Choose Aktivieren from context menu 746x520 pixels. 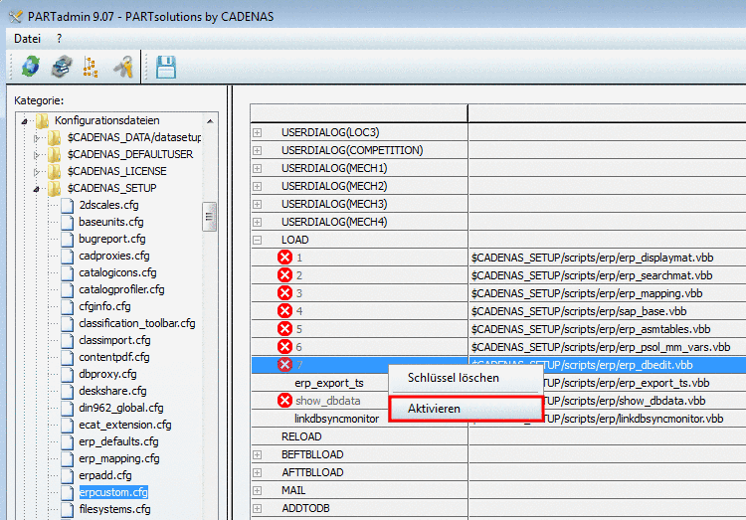pyautogui.click(x=466, y=409)
